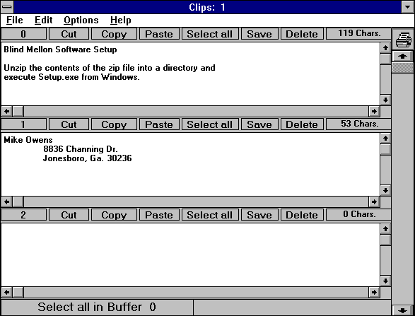Open the Options menu

[81, 20]
